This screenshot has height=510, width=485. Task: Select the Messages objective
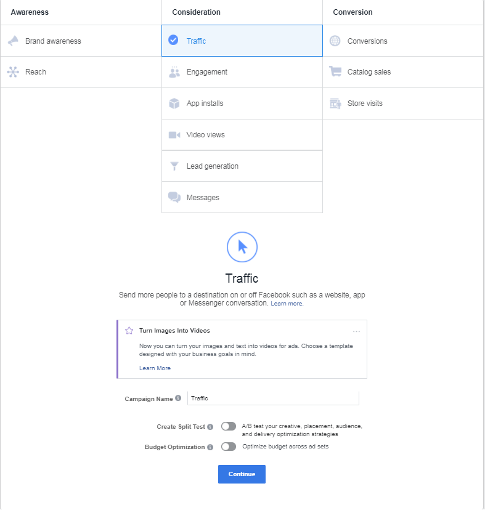(x=242, y=197)
